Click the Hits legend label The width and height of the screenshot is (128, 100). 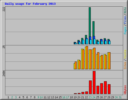pos(125,10)
